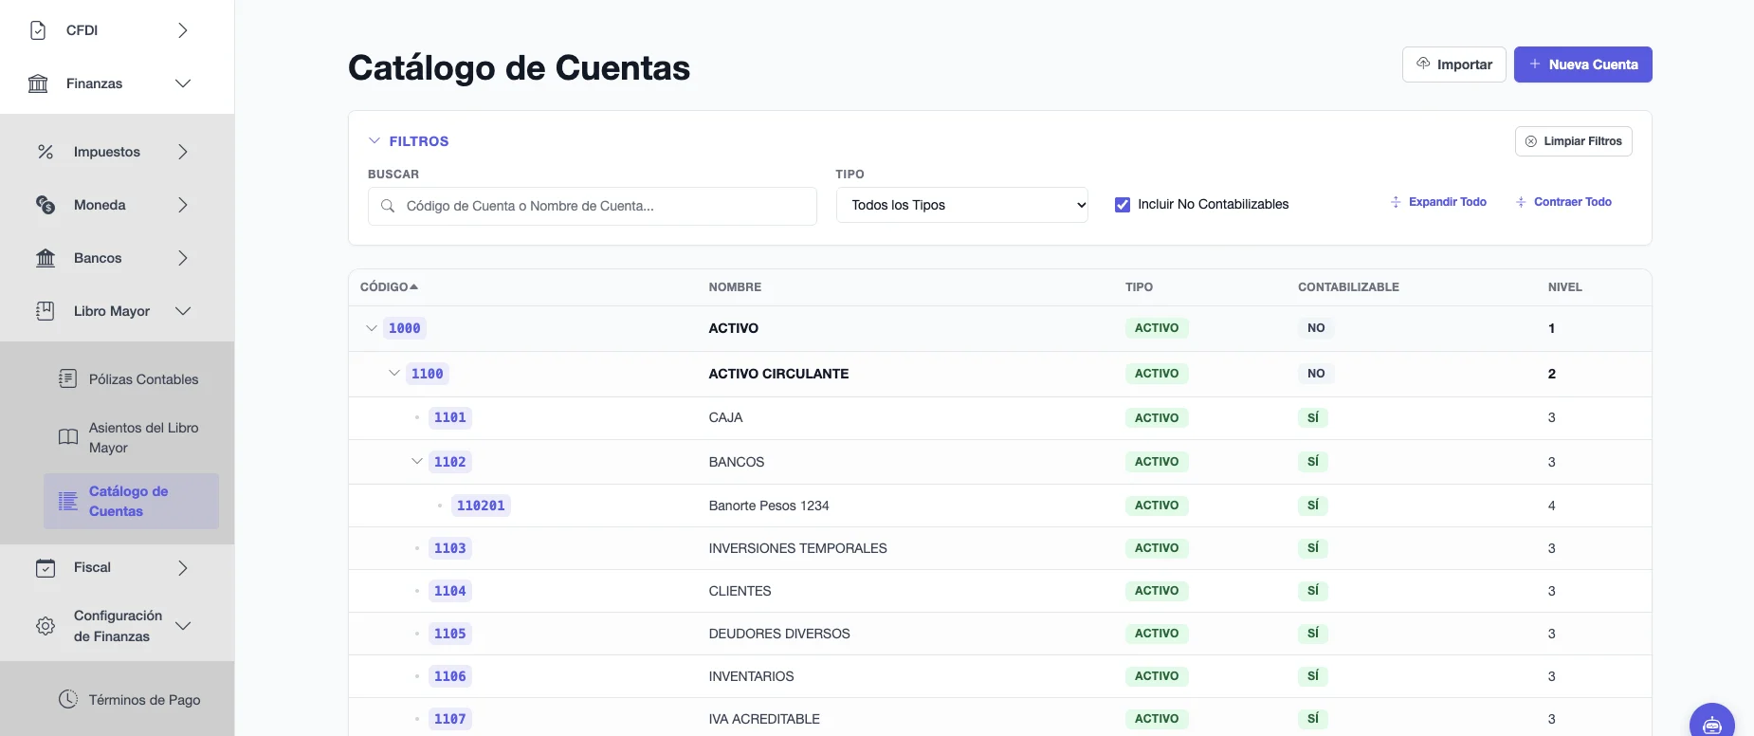Click DEUDORES DIVERSOS account name

[x=779, y=634]
